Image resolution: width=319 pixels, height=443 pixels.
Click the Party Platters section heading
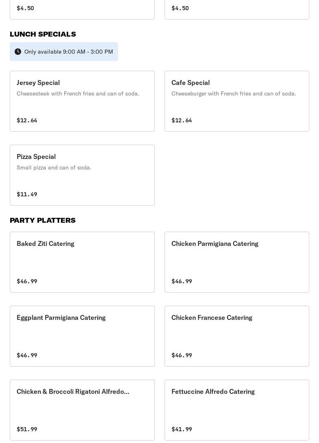[x=43, y=220]
